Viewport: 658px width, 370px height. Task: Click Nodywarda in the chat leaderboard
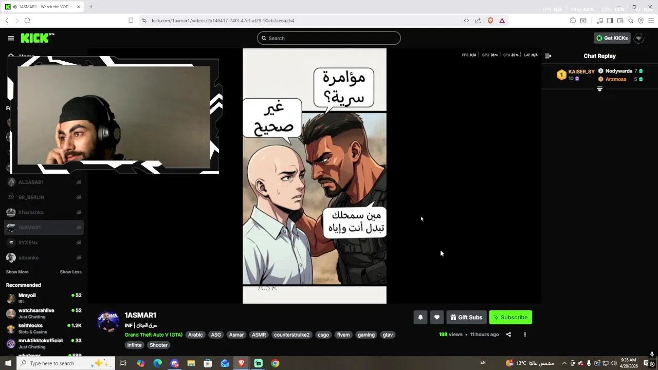(618, 71)
